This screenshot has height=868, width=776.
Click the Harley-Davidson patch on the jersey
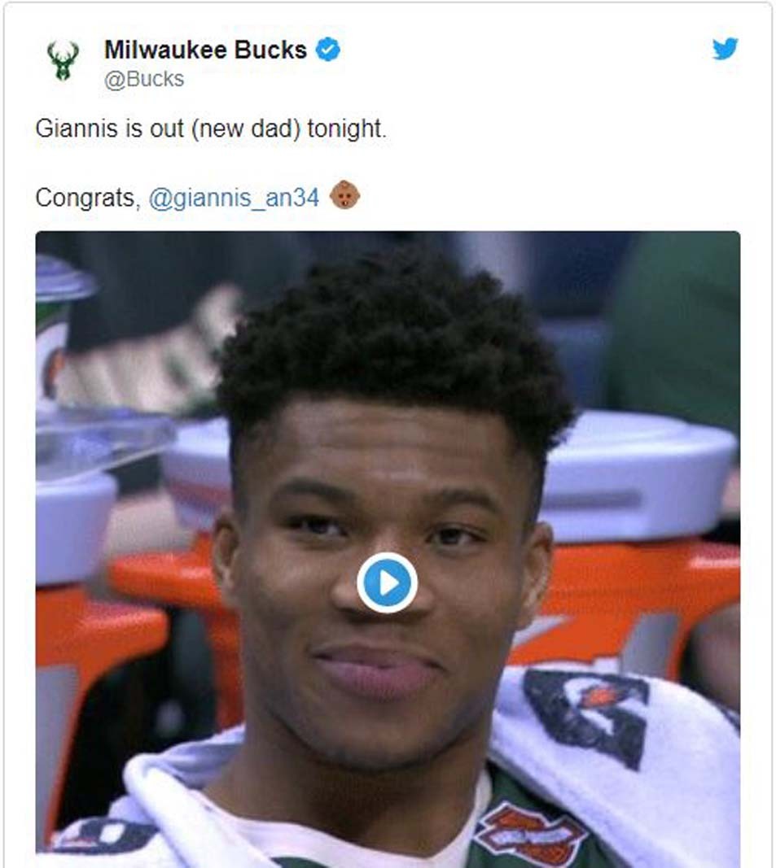(530, 834)
